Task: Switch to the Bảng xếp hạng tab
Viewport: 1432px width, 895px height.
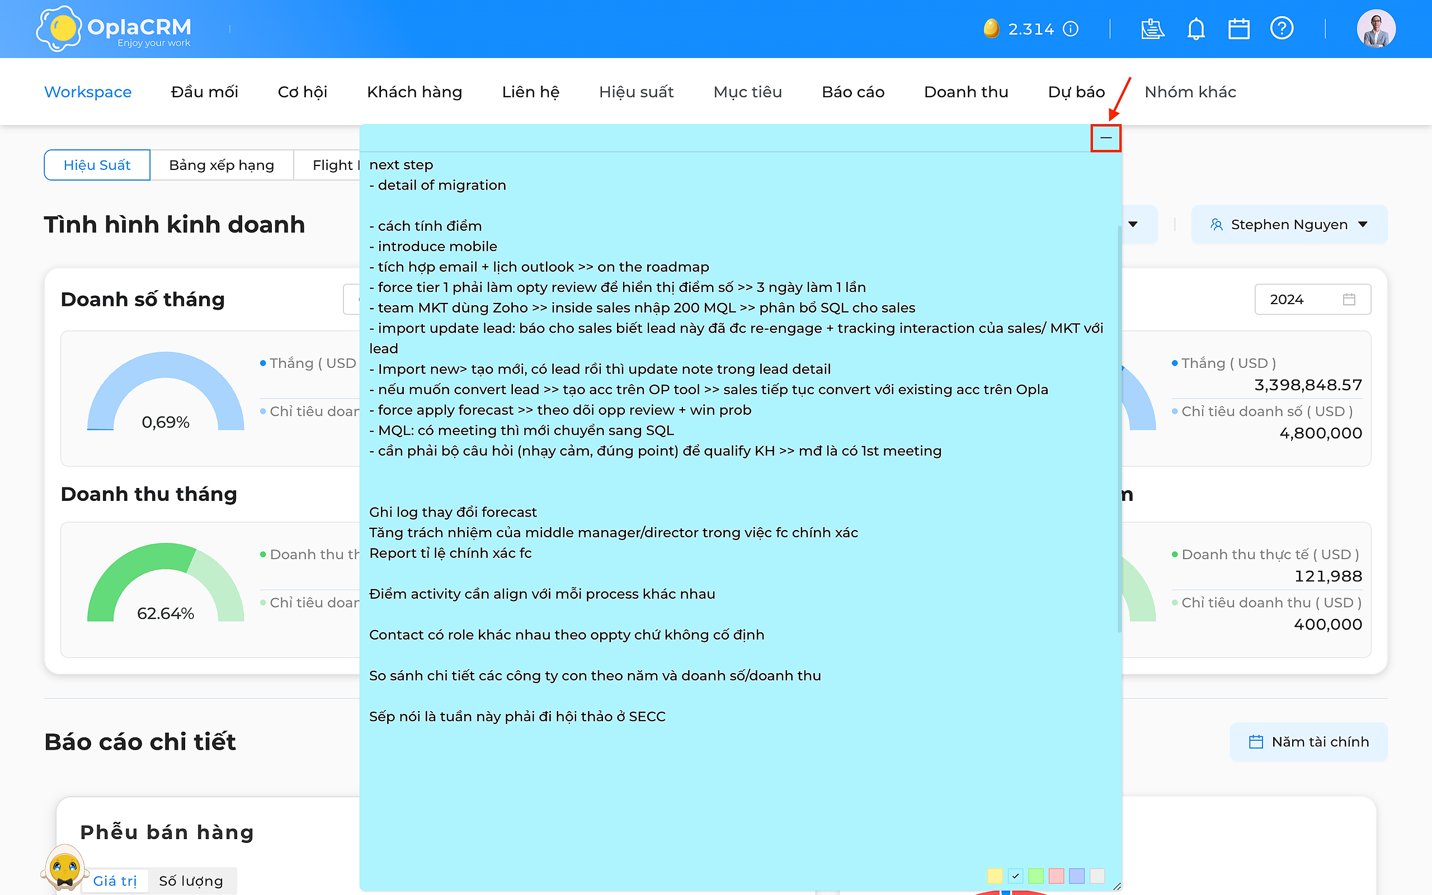Action: point(222,165)
